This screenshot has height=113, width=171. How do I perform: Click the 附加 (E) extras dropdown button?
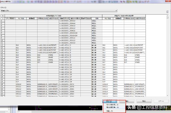point(110,101)
